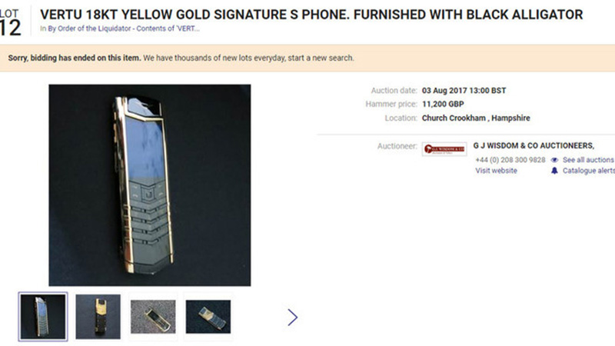Click the bell icon for catalogue alerts
The image size is (615, 346).
point(554,171)
